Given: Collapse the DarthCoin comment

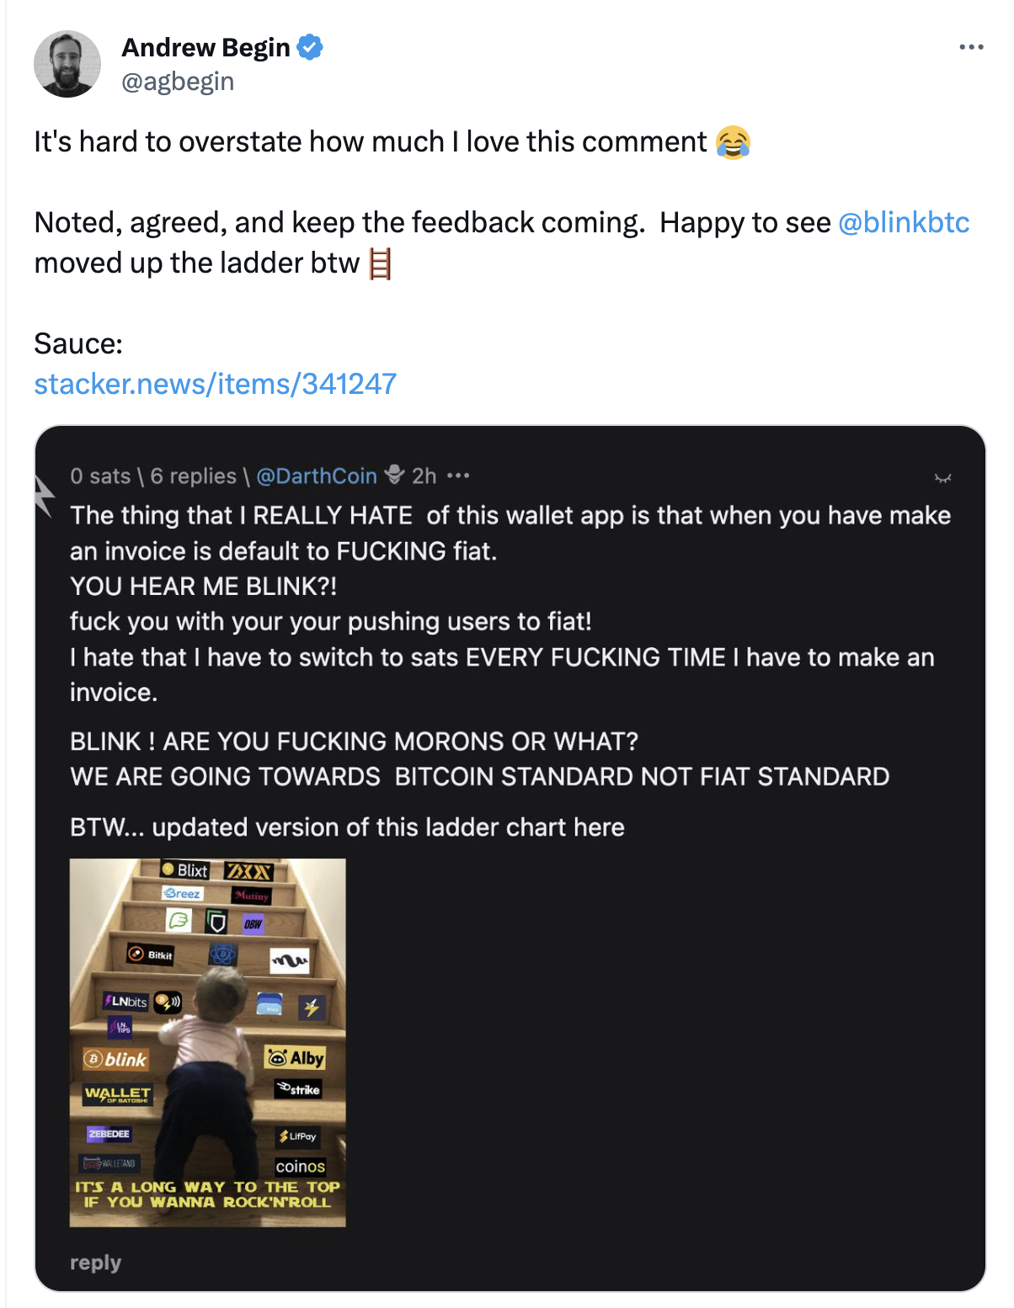Looking at the screenshot, I should coord(942,478).
